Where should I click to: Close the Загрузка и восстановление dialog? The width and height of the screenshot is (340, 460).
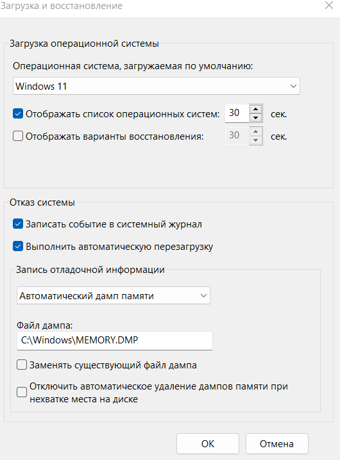pyautogui.click(x=329, y=5)
